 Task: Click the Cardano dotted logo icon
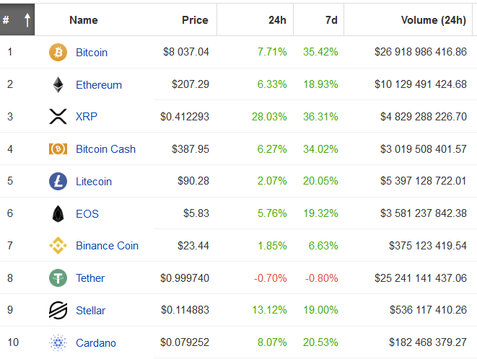click(x=58, y=342)
